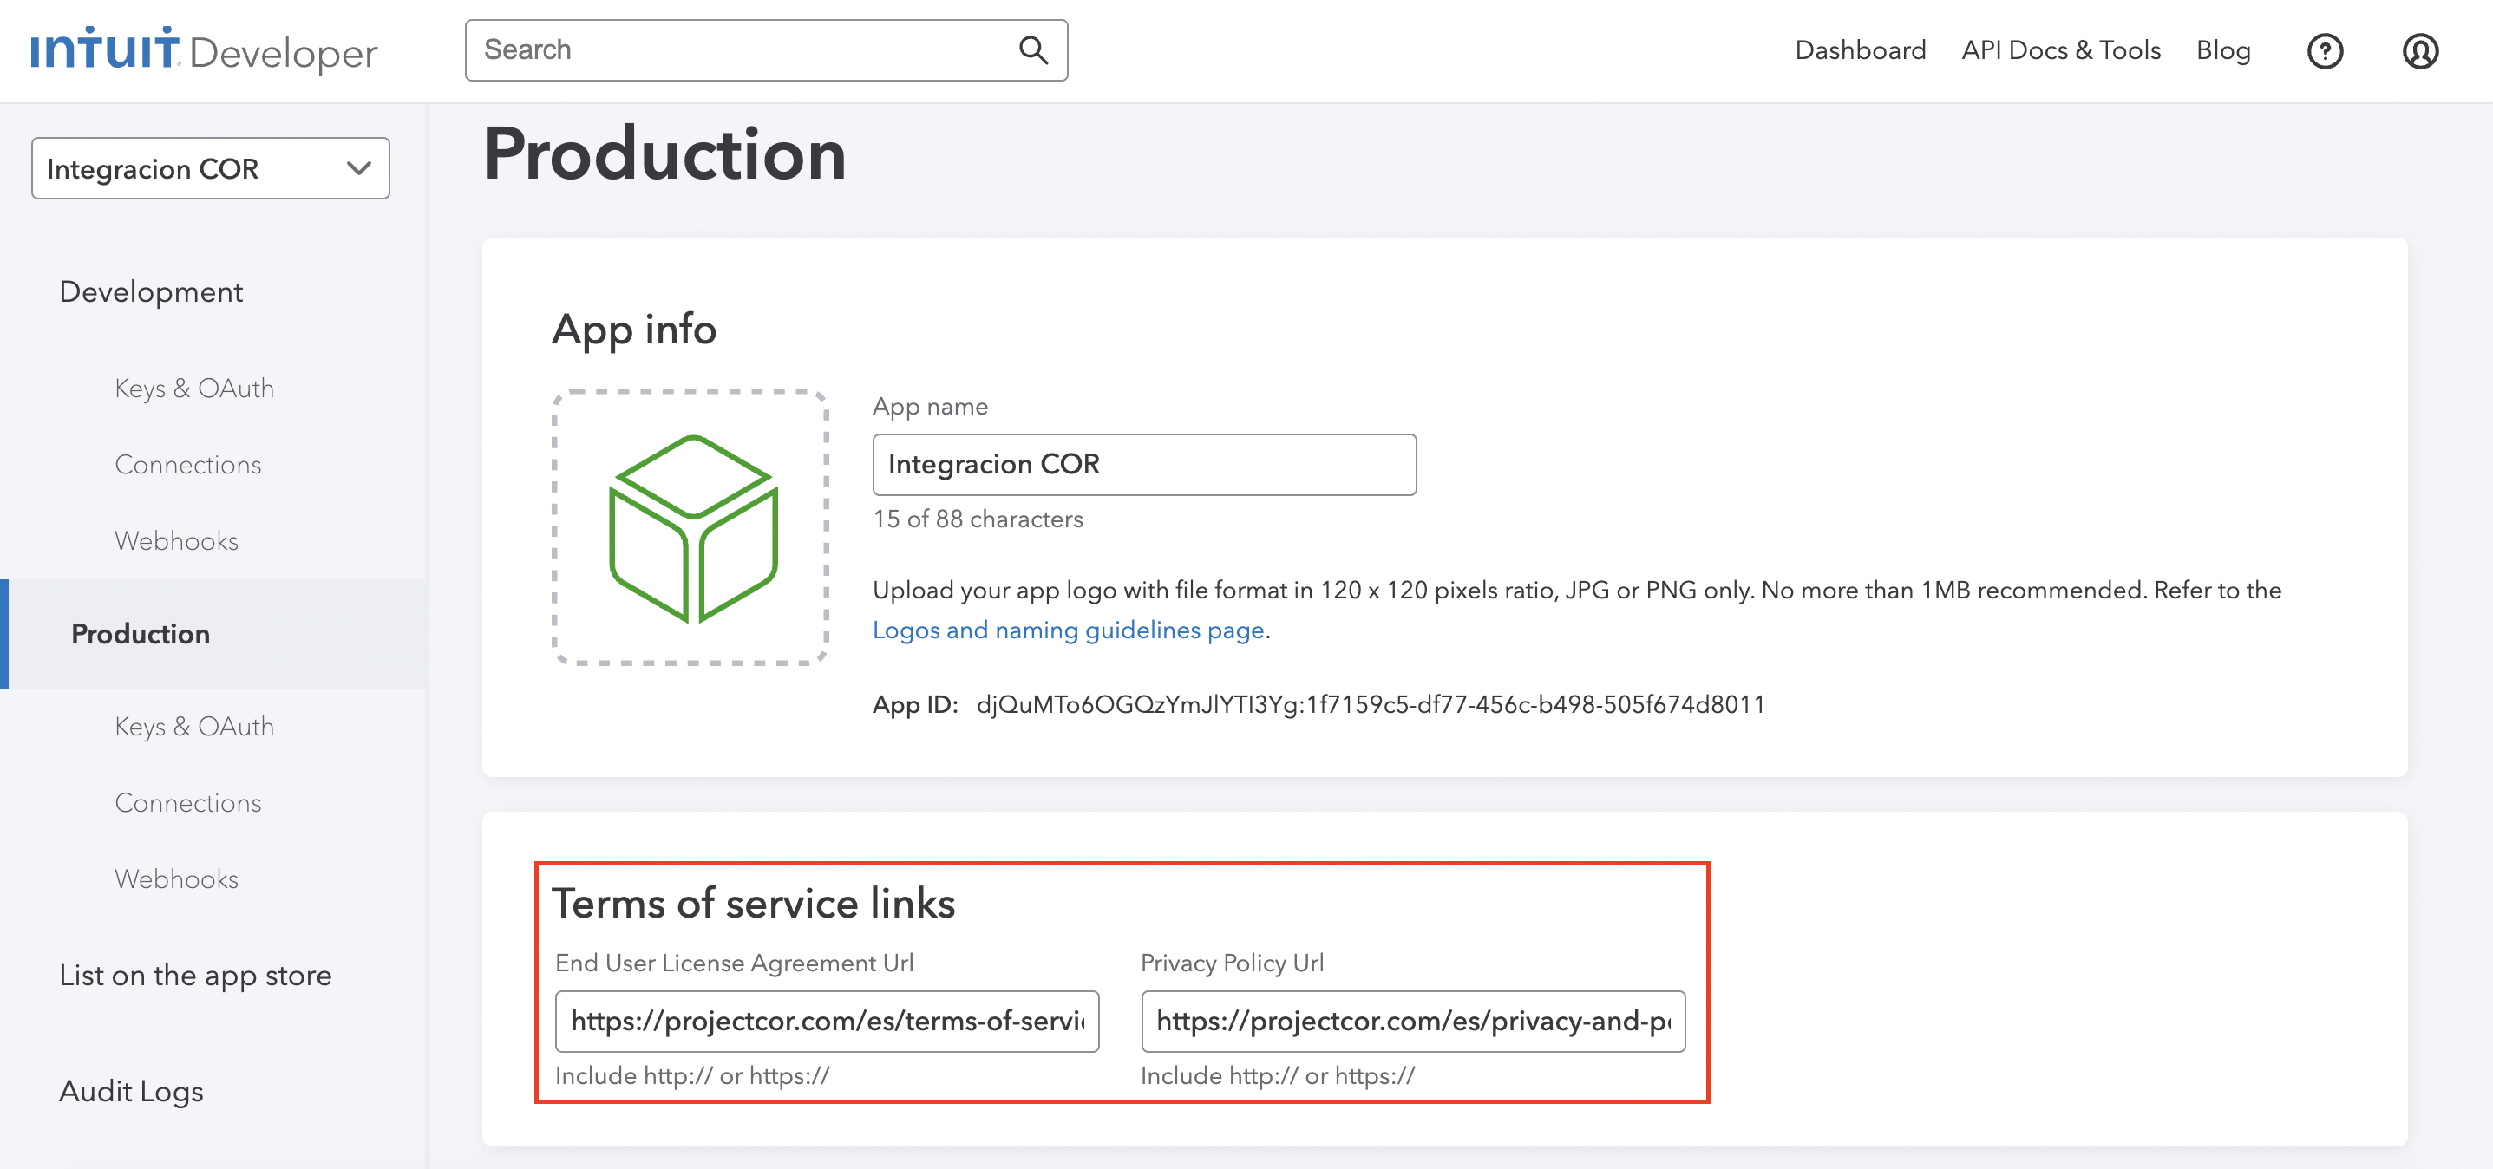Open Development Keys & OAuth
Image resolution: width=2493 pixels, height=1169 pixels.
(194, 388)
